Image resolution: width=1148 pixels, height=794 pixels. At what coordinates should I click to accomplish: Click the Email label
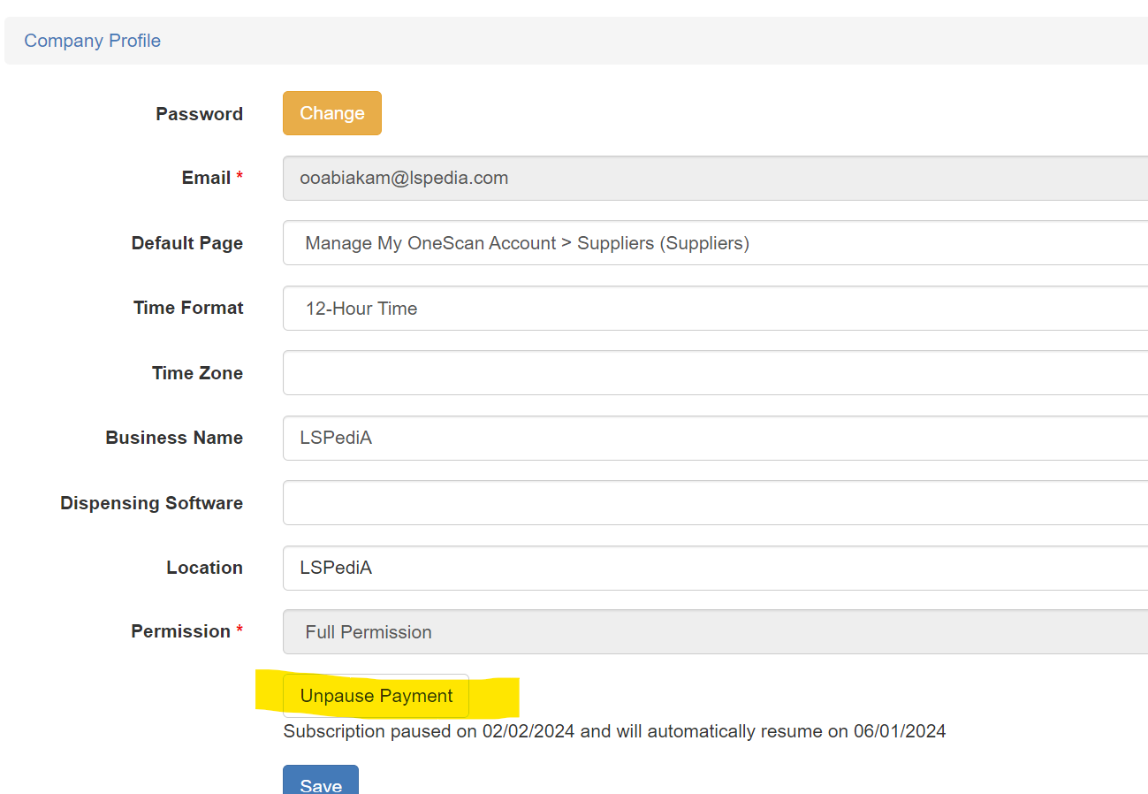(212, 178)
